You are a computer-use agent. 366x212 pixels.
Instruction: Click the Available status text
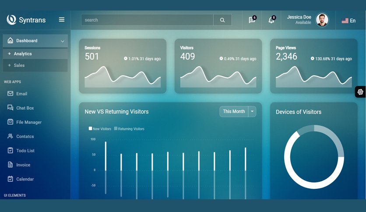click(x=303, y=22)
